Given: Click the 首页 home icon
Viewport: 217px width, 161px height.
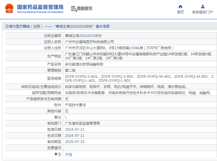Looking at the screenshot, I should pos(180,6).
